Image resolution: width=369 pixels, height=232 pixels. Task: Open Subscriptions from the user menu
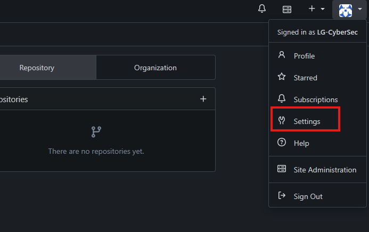315,100
